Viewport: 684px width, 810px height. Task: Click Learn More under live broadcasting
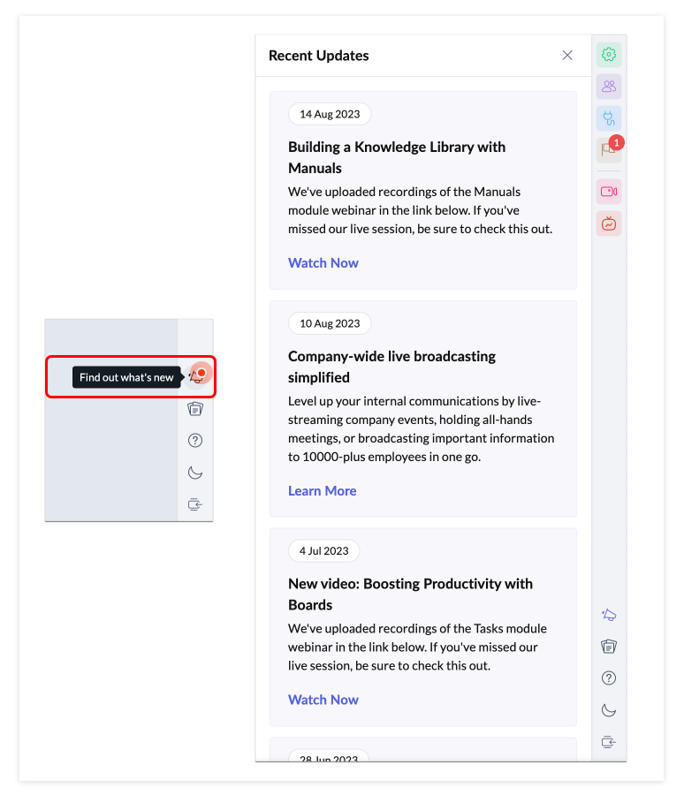pos(322,491)
